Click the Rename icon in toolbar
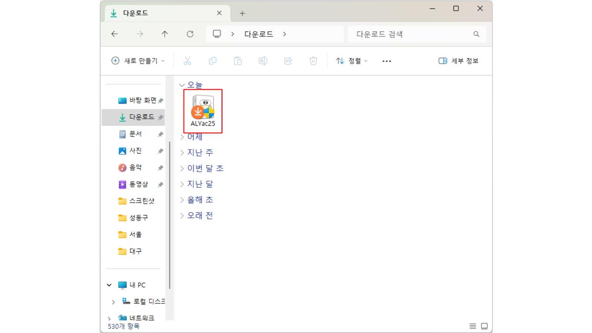 click(263, 61)
